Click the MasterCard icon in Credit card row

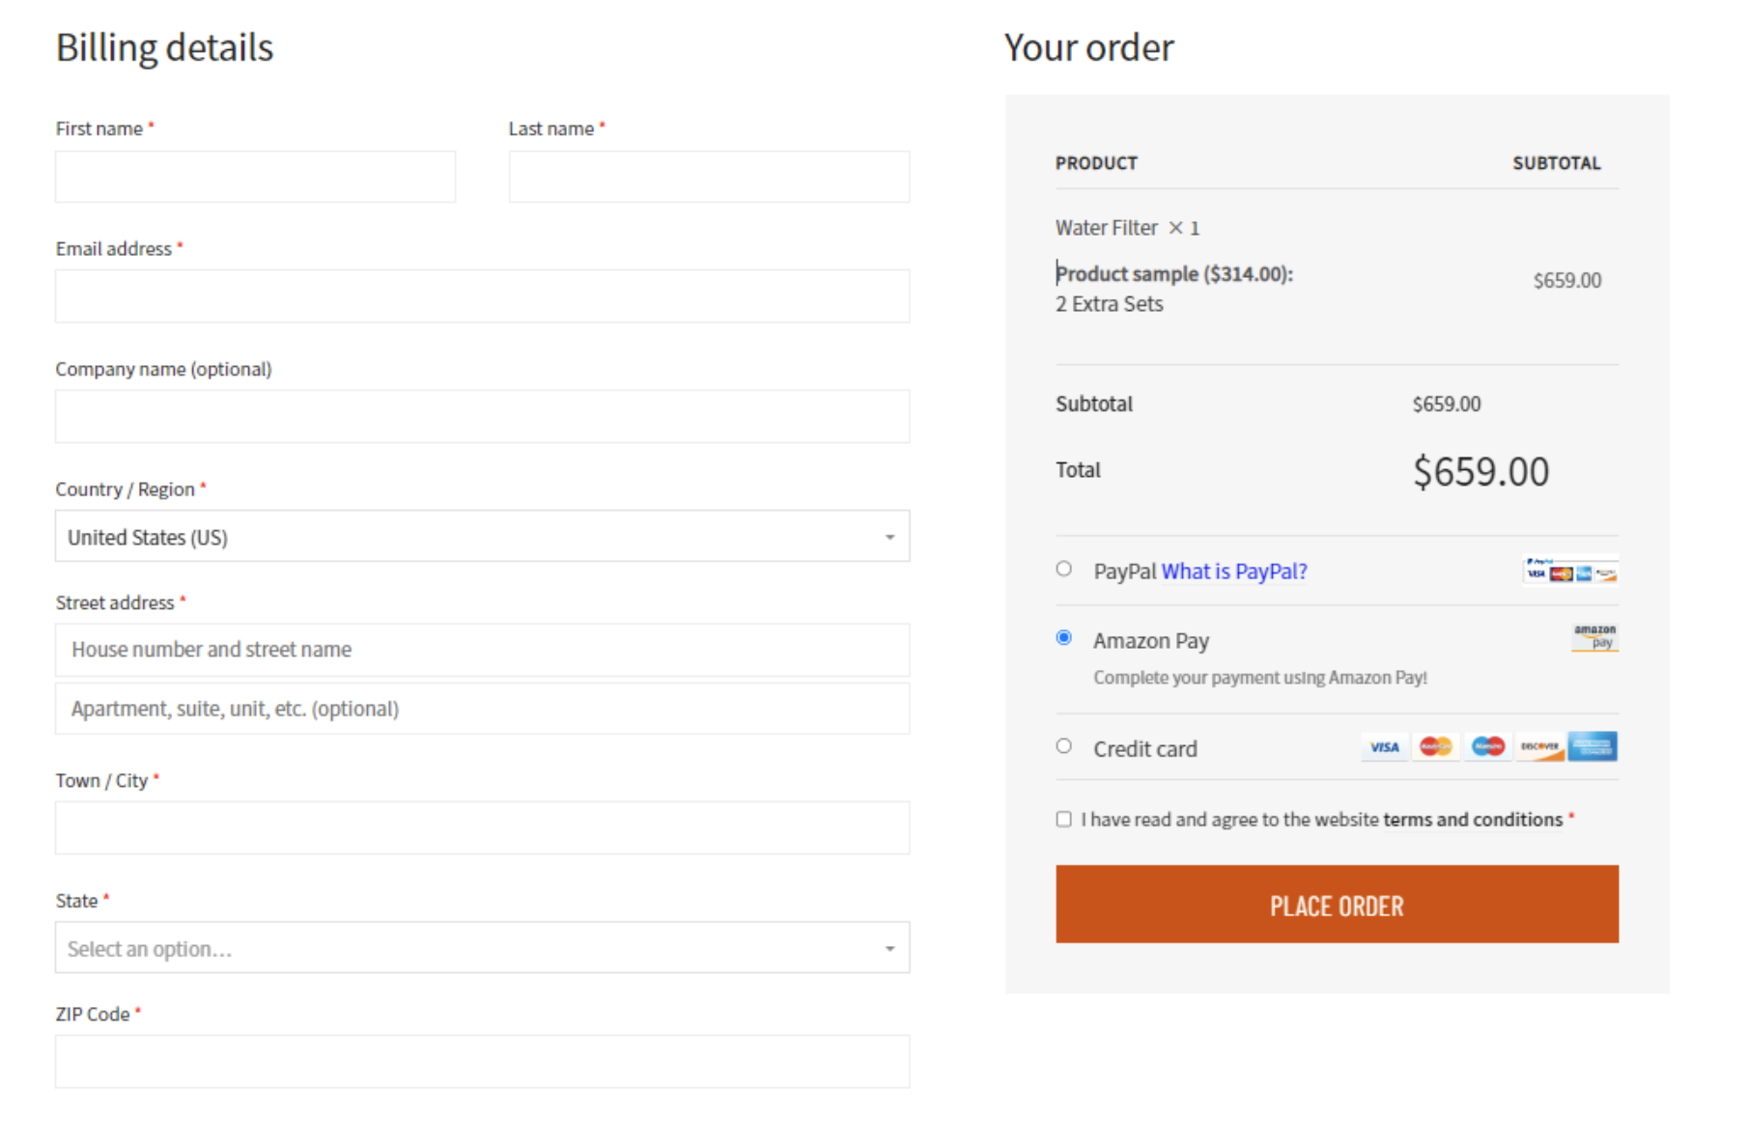click(1436, 746)
